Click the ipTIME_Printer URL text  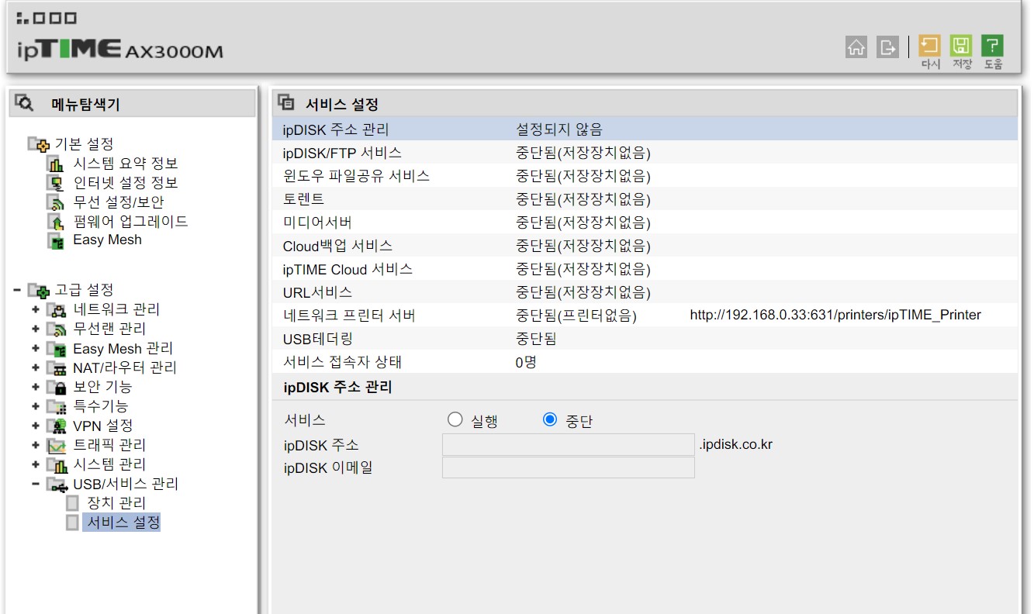coord(835,315)
